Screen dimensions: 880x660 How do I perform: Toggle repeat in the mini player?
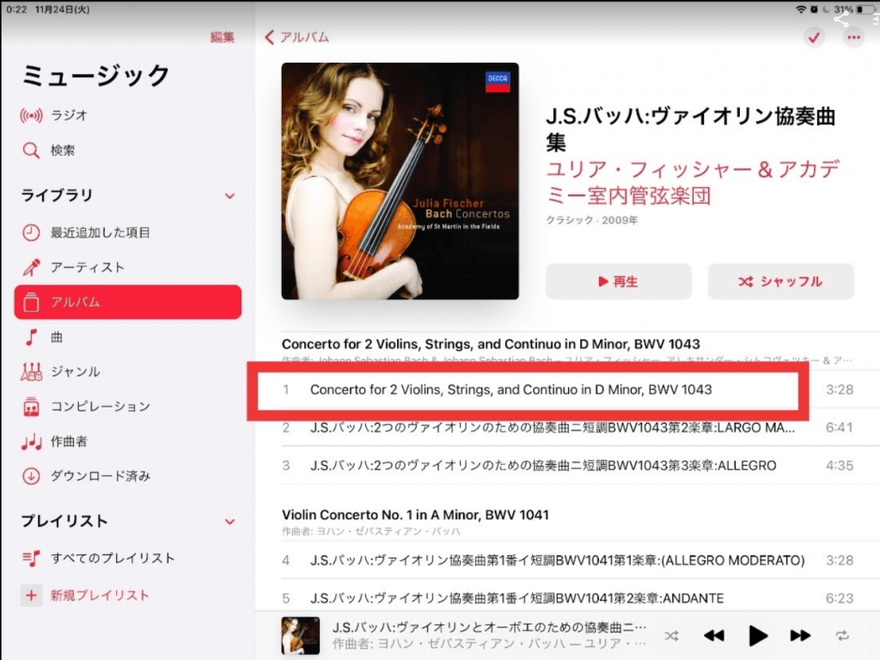(842, 636)
